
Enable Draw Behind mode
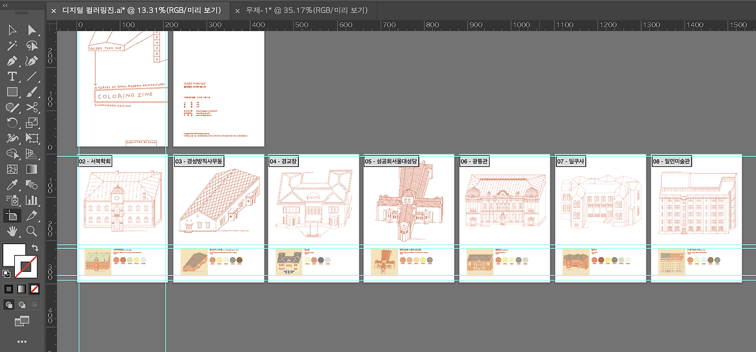22,305
